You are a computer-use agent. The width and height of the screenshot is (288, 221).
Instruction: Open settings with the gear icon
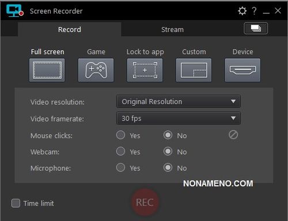(x=242, y=11)
